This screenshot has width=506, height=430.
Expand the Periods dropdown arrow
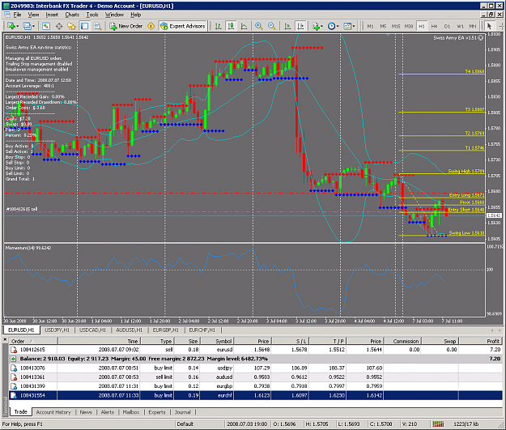tap(338, 26)
